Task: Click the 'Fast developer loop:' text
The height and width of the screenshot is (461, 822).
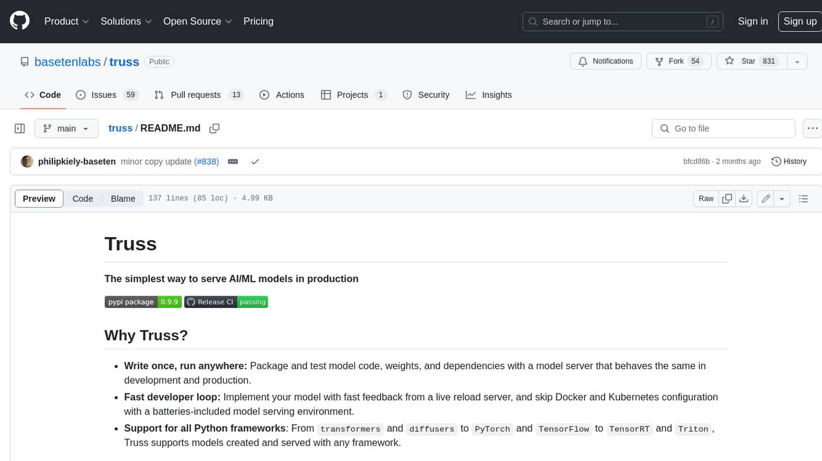Action: pyautogui.click(x=172, y=397)
